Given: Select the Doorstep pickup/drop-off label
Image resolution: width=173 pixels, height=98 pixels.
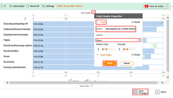Looking at the screenshot, I should (x=15, y=24).
